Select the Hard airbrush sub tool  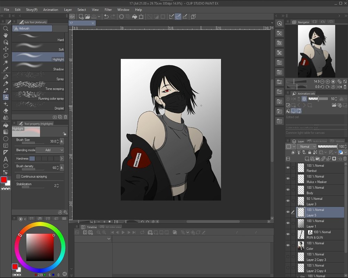38,37
